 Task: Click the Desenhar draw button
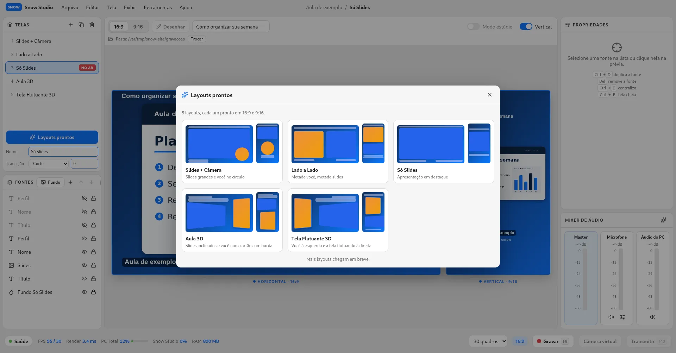click(x=171, y=27)
